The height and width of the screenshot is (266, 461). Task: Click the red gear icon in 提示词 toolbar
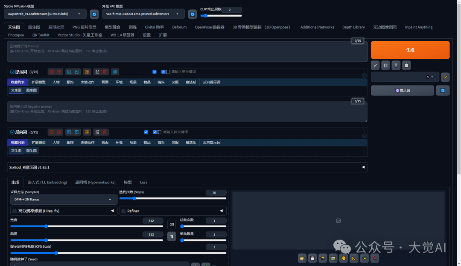click(59, 72)
